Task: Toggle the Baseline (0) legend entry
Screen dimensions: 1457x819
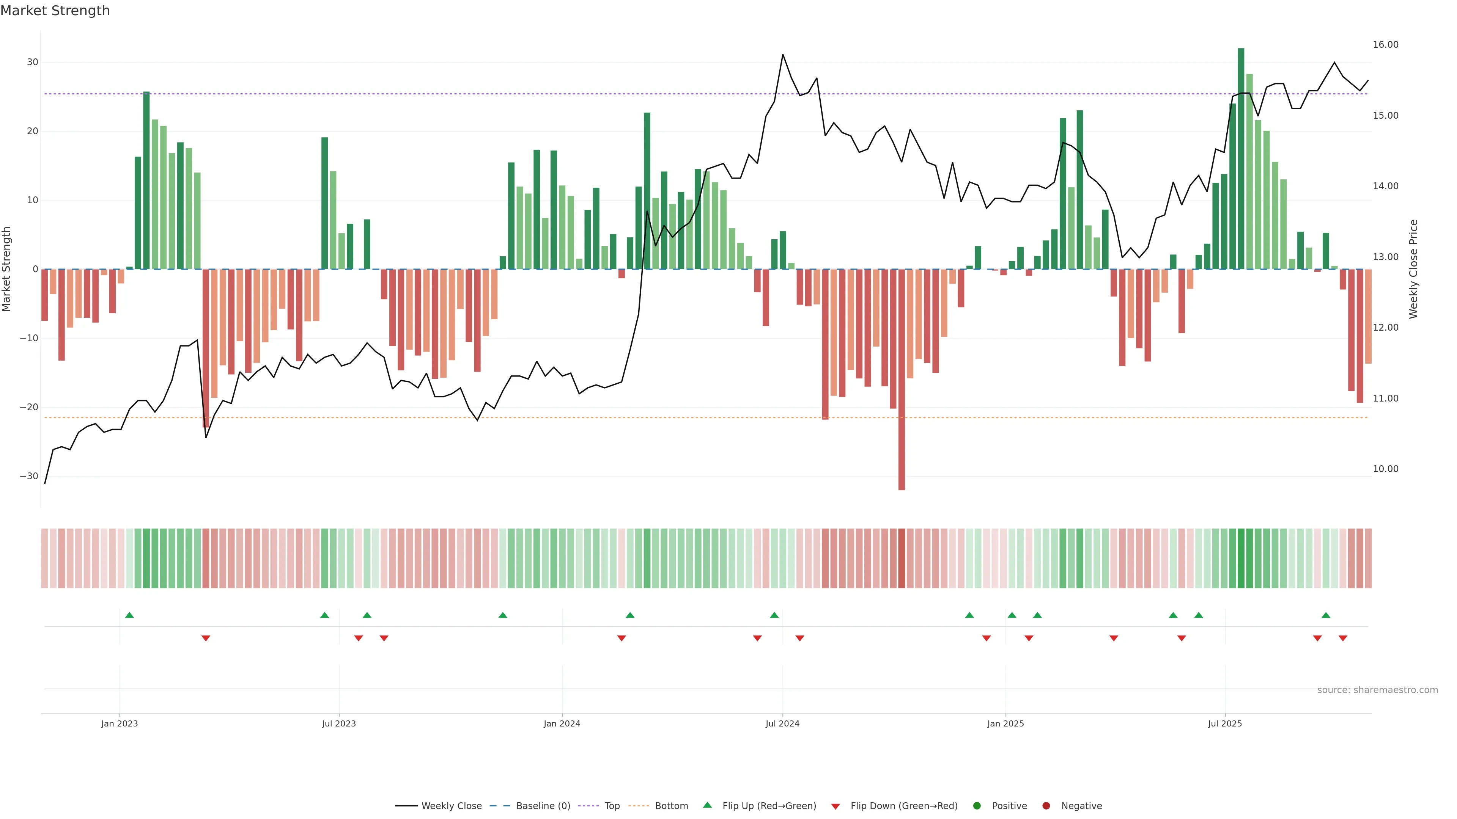Action: [543, 806]
